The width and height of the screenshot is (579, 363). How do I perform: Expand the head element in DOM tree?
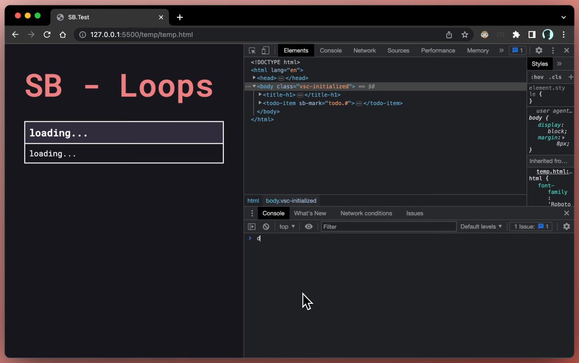coord(254,78)
